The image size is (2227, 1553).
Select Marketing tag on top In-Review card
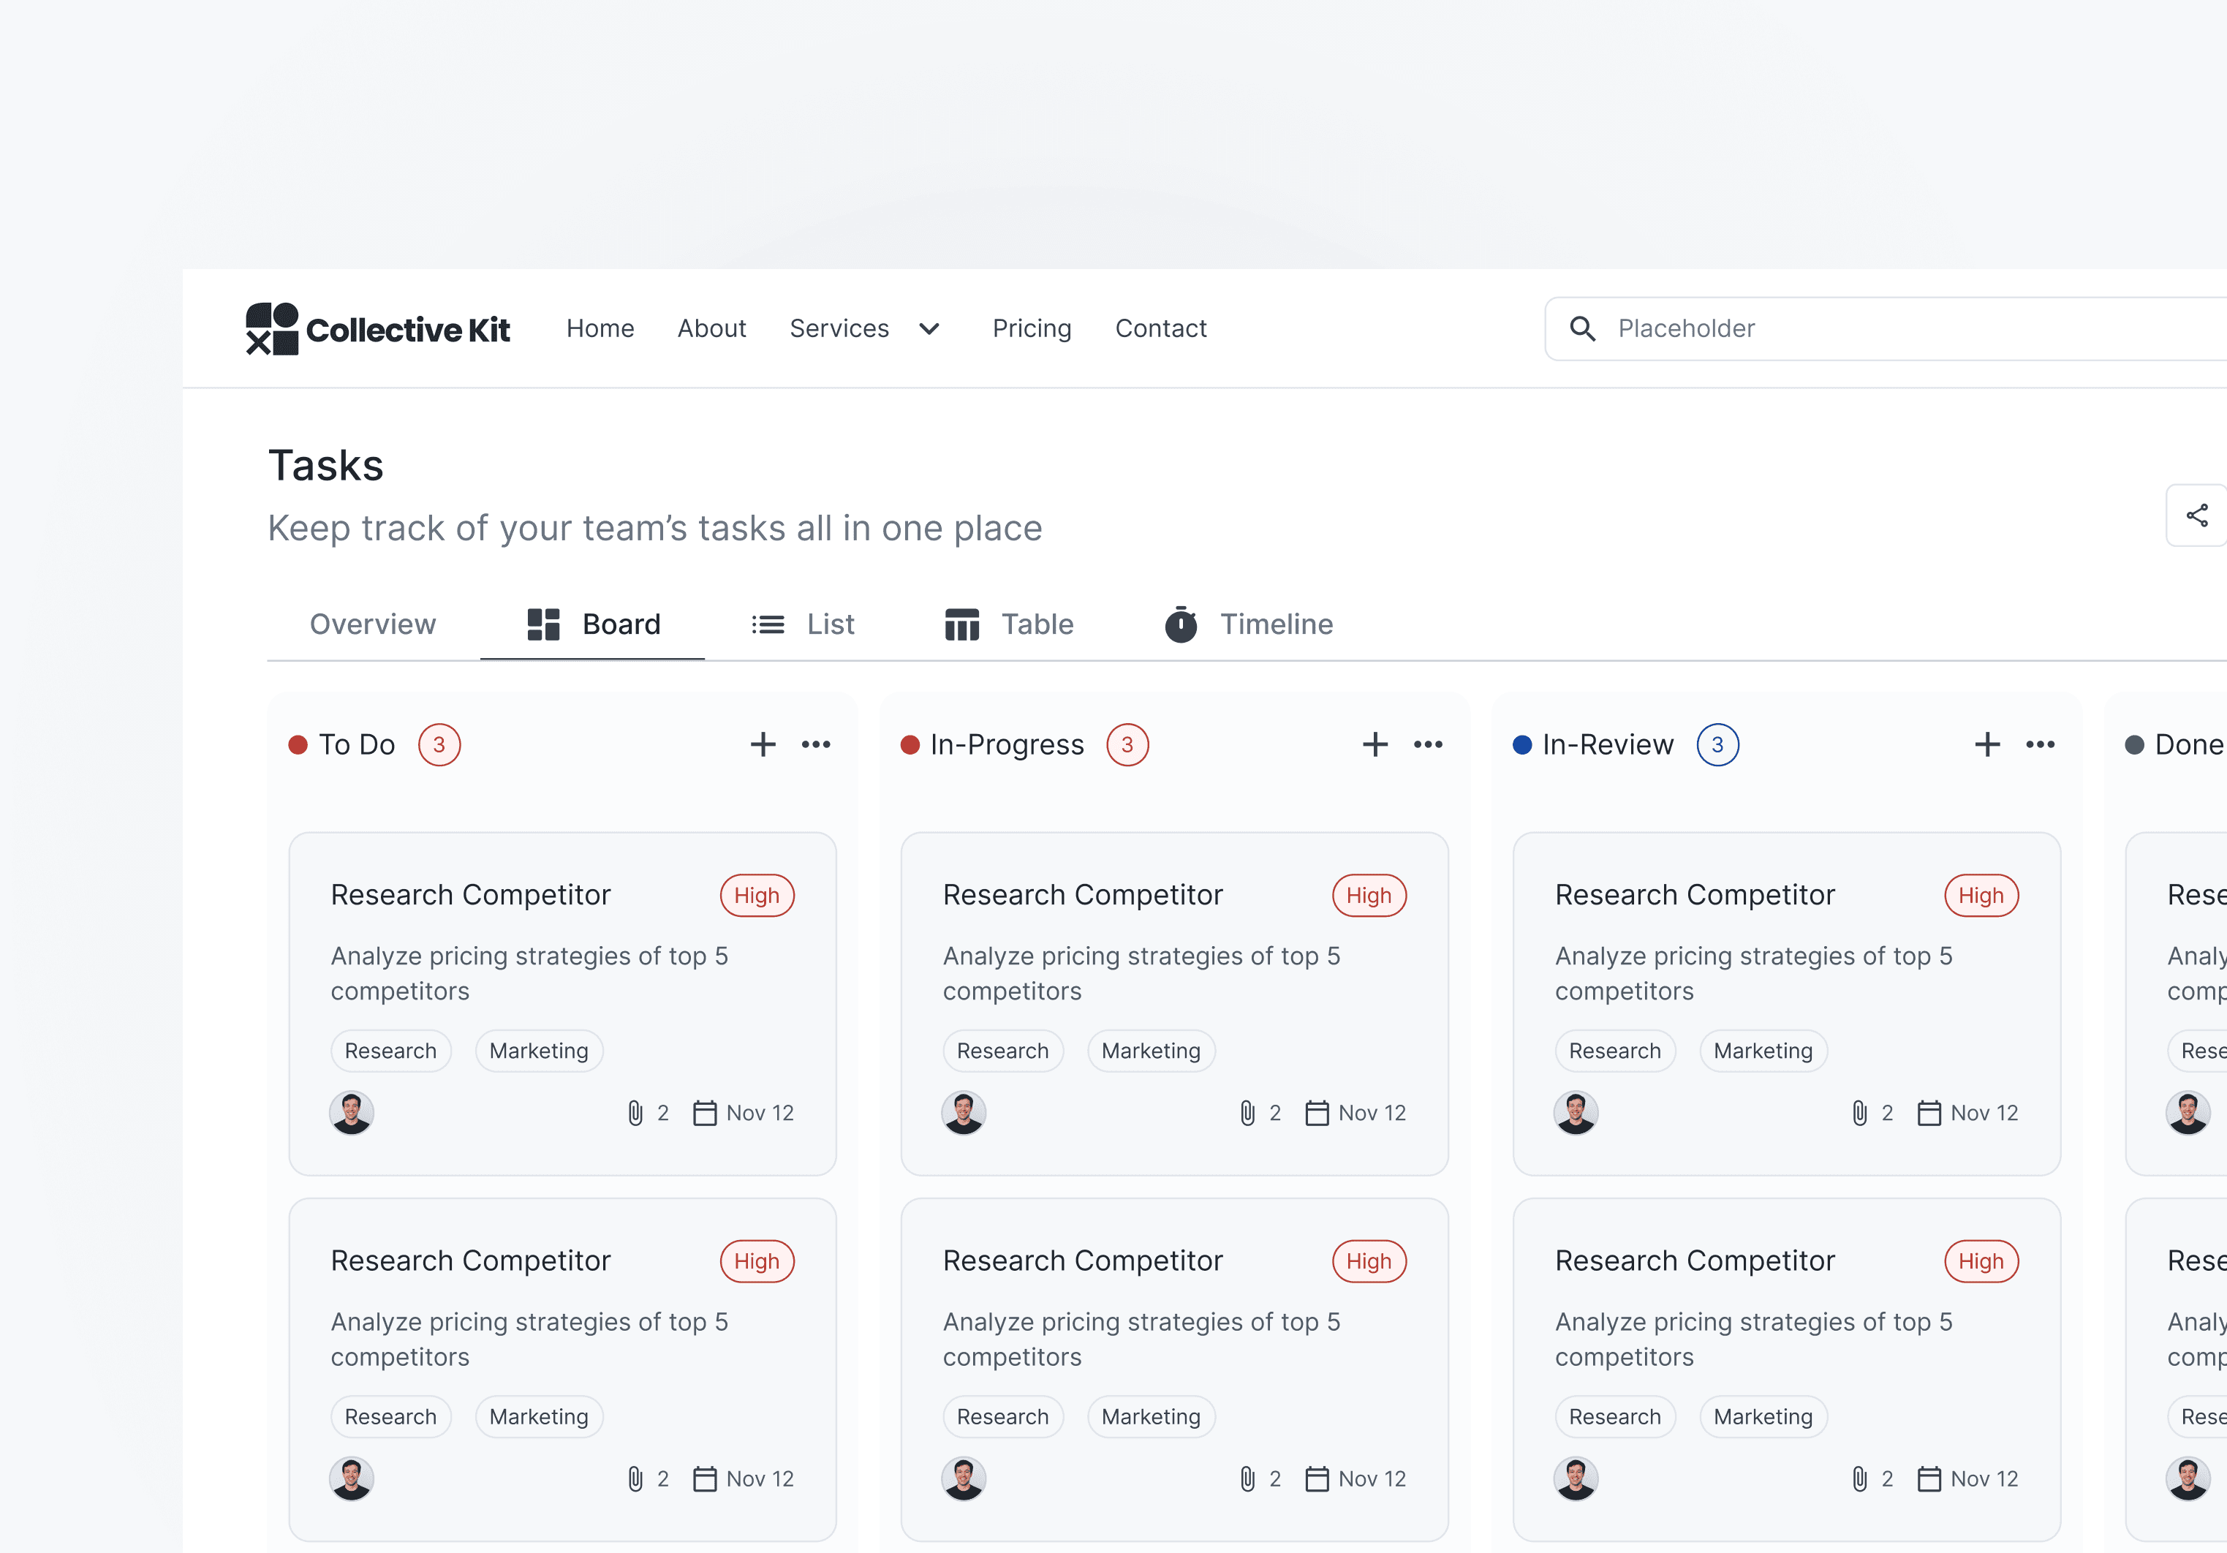click(1763, 1051)
